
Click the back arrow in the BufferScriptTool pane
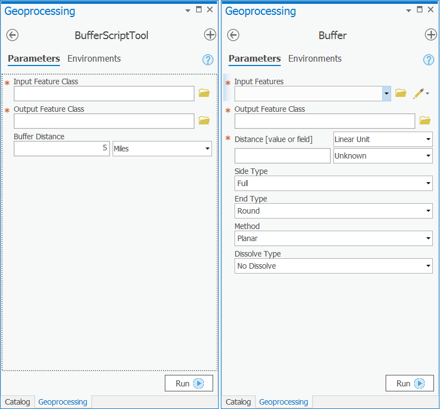12,35
